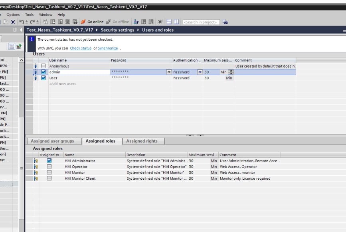The width and height of the screenshot is (346, 232).
Task: Select the HMI Monitor Client role name
Action: tap(80, 178)
